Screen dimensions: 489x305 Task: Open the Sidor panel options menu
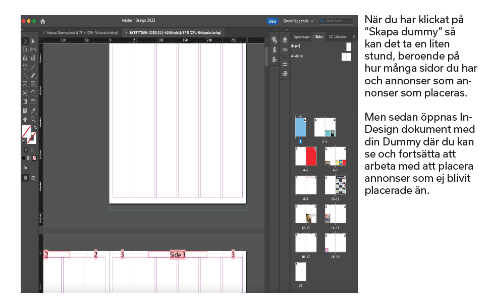point(354,37)
